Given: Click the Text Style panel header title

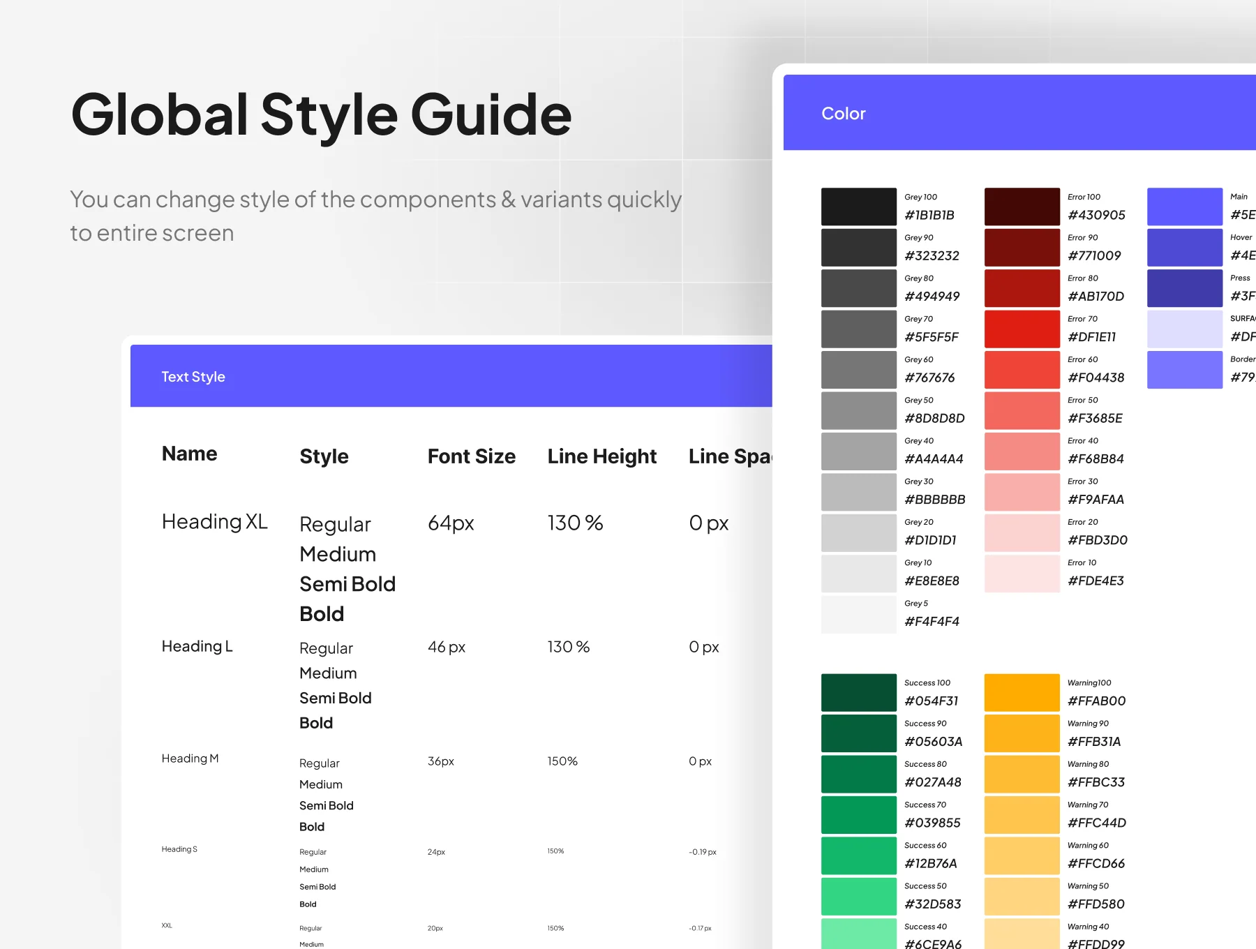Looking at the screenshot, I should click(x=193, y=377).
